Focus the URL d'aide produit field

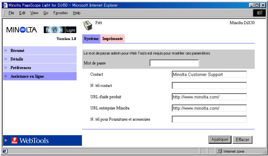[209, 97]
